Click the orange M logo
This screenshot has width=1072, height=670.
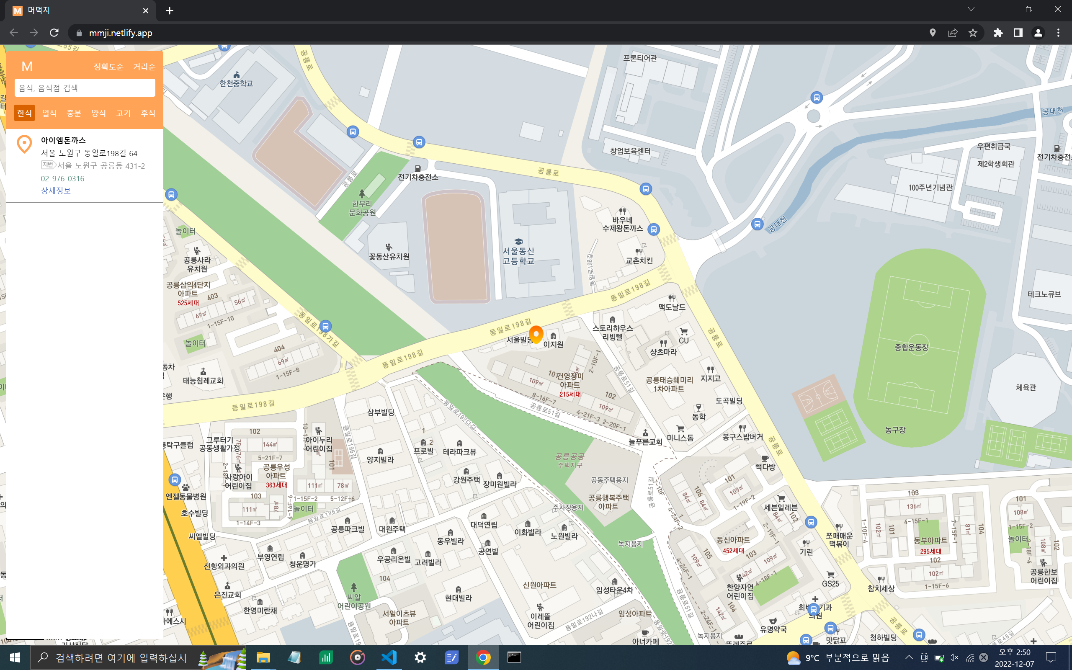click(x=27, y=67)
